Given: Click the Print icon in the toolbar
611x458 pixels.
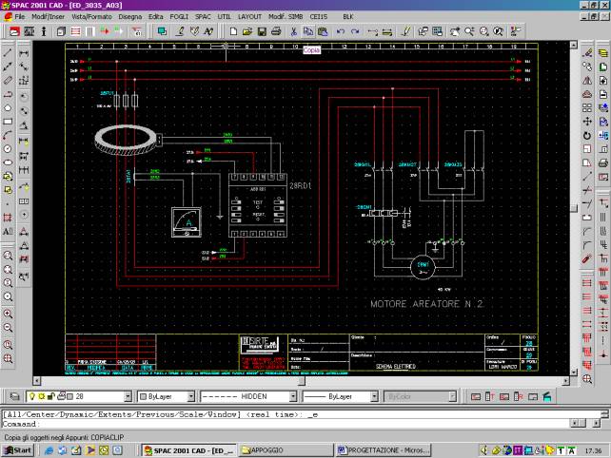Looking at the screenshot, I should click(275, 31).
